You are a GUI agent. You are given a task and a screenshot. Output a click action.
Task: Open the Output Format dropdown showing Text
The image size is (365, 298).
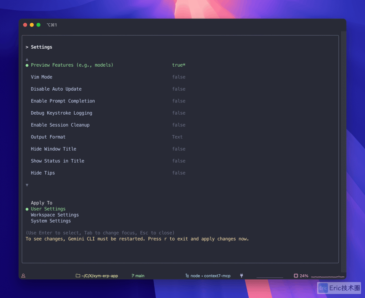click(x=177, y=137)
